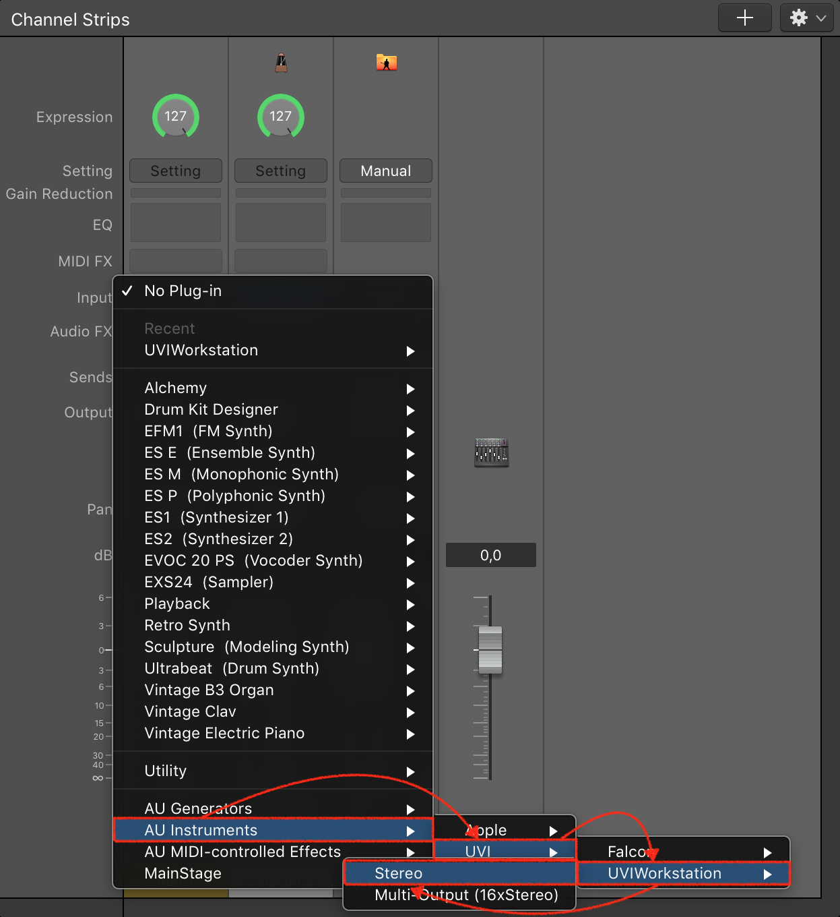Select Vintage Electric Piano
The width and height of the screenshot is (840, 917).
[273, 733]
